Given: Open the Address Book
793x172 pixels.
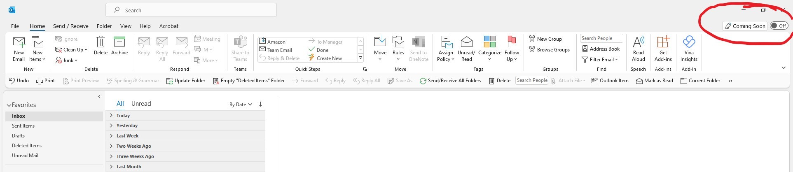Looking at the screenshot, I should click(x=601, y=49).
